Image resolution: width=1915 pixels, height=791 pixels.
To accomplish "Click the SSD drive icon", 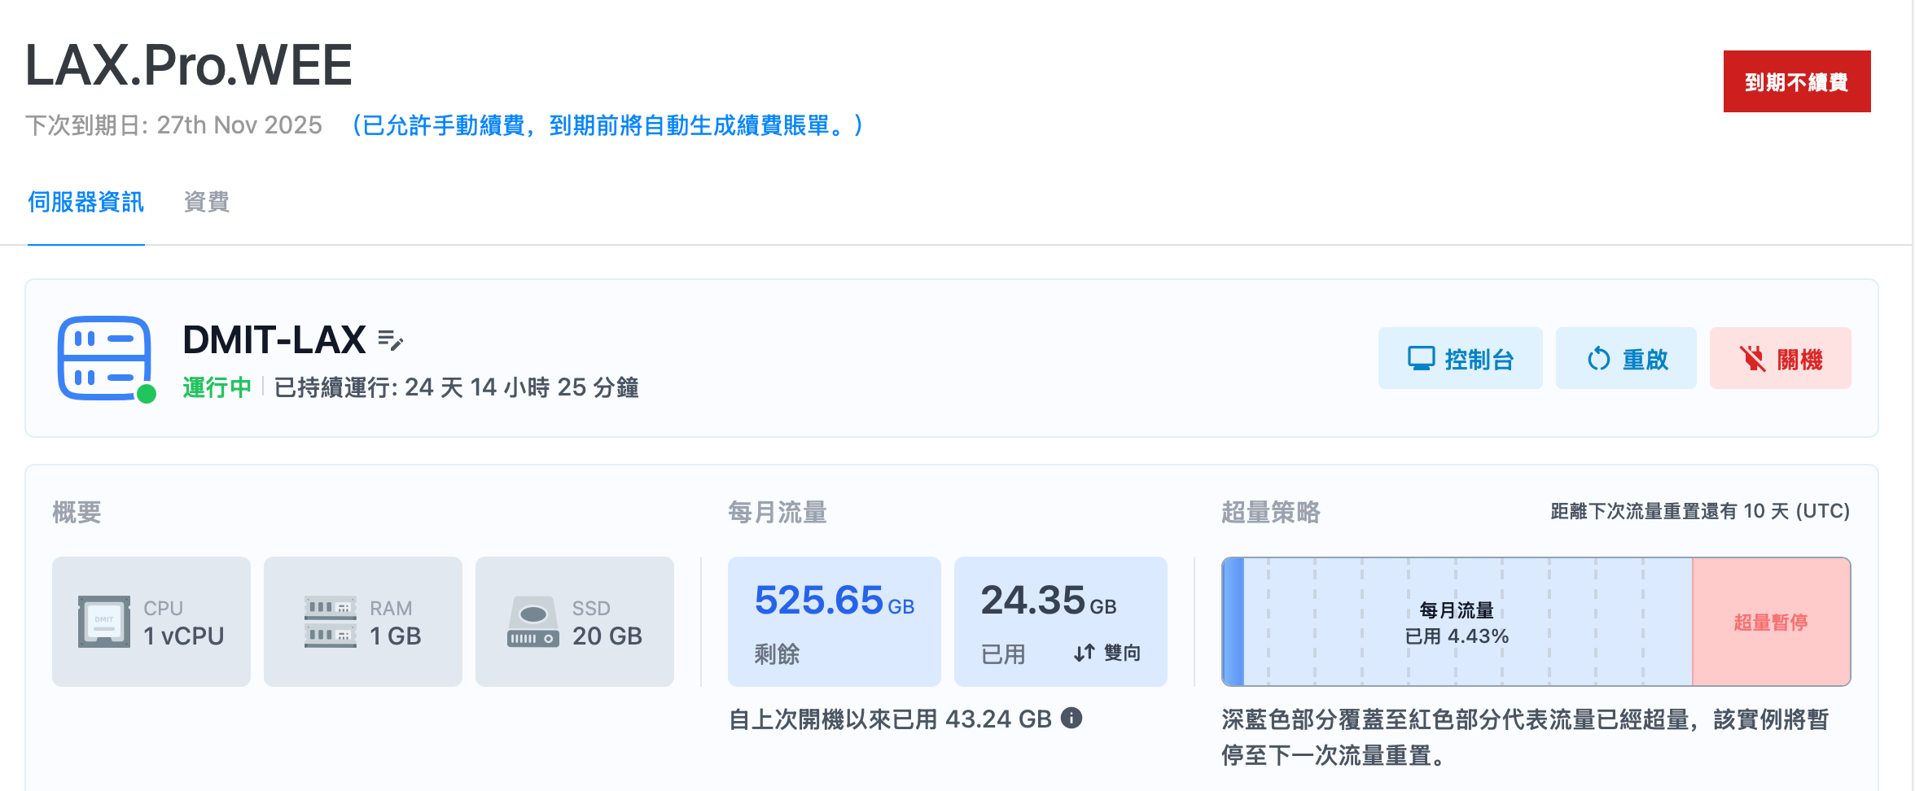I will [x=533, y=622].
